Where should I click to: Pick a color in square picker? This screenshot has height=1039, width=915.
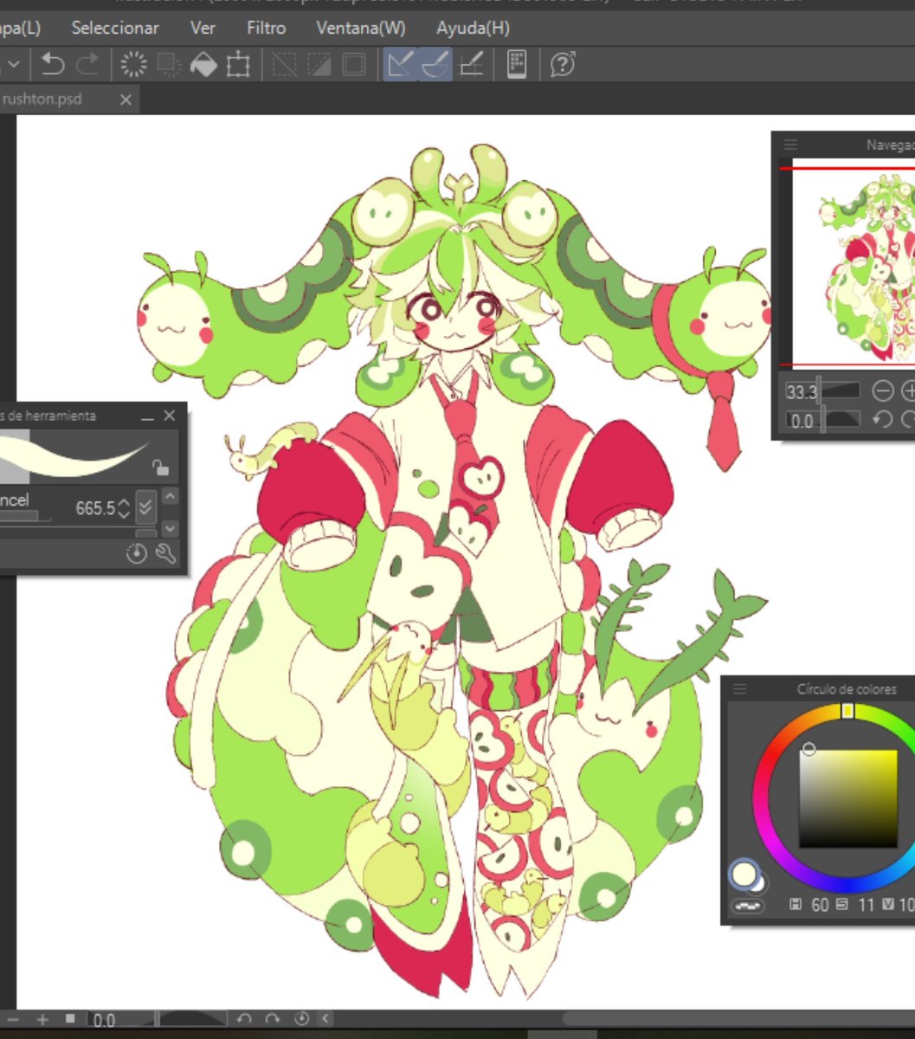tap(847, 798)
